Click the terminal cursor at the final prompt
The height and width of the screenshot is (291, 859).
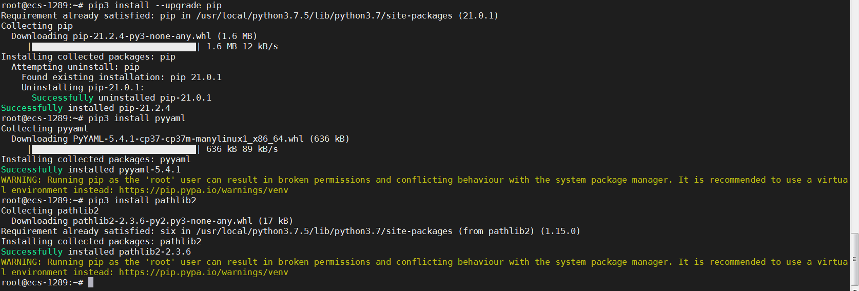coord(91,283)
